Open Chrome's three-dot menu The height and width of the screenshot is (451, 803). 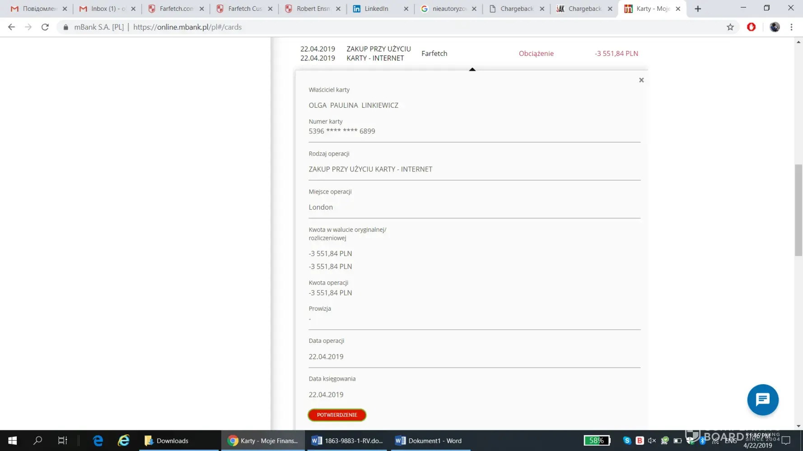[x=791, y=27]
